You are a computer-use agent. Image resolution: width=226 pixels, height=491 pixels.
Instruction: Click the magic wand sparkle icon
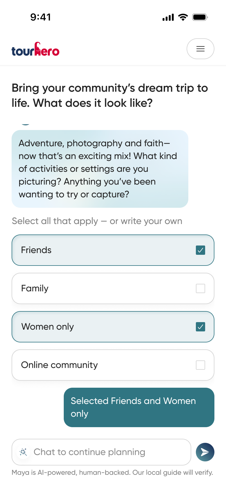click(x=23, y=452)
